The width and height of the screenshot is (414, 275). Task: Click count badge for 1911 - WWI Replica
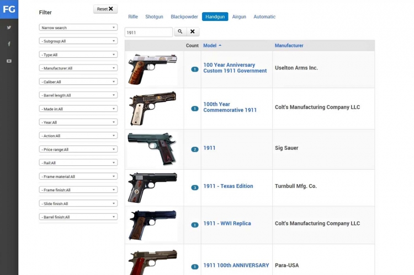coord(195,225)
